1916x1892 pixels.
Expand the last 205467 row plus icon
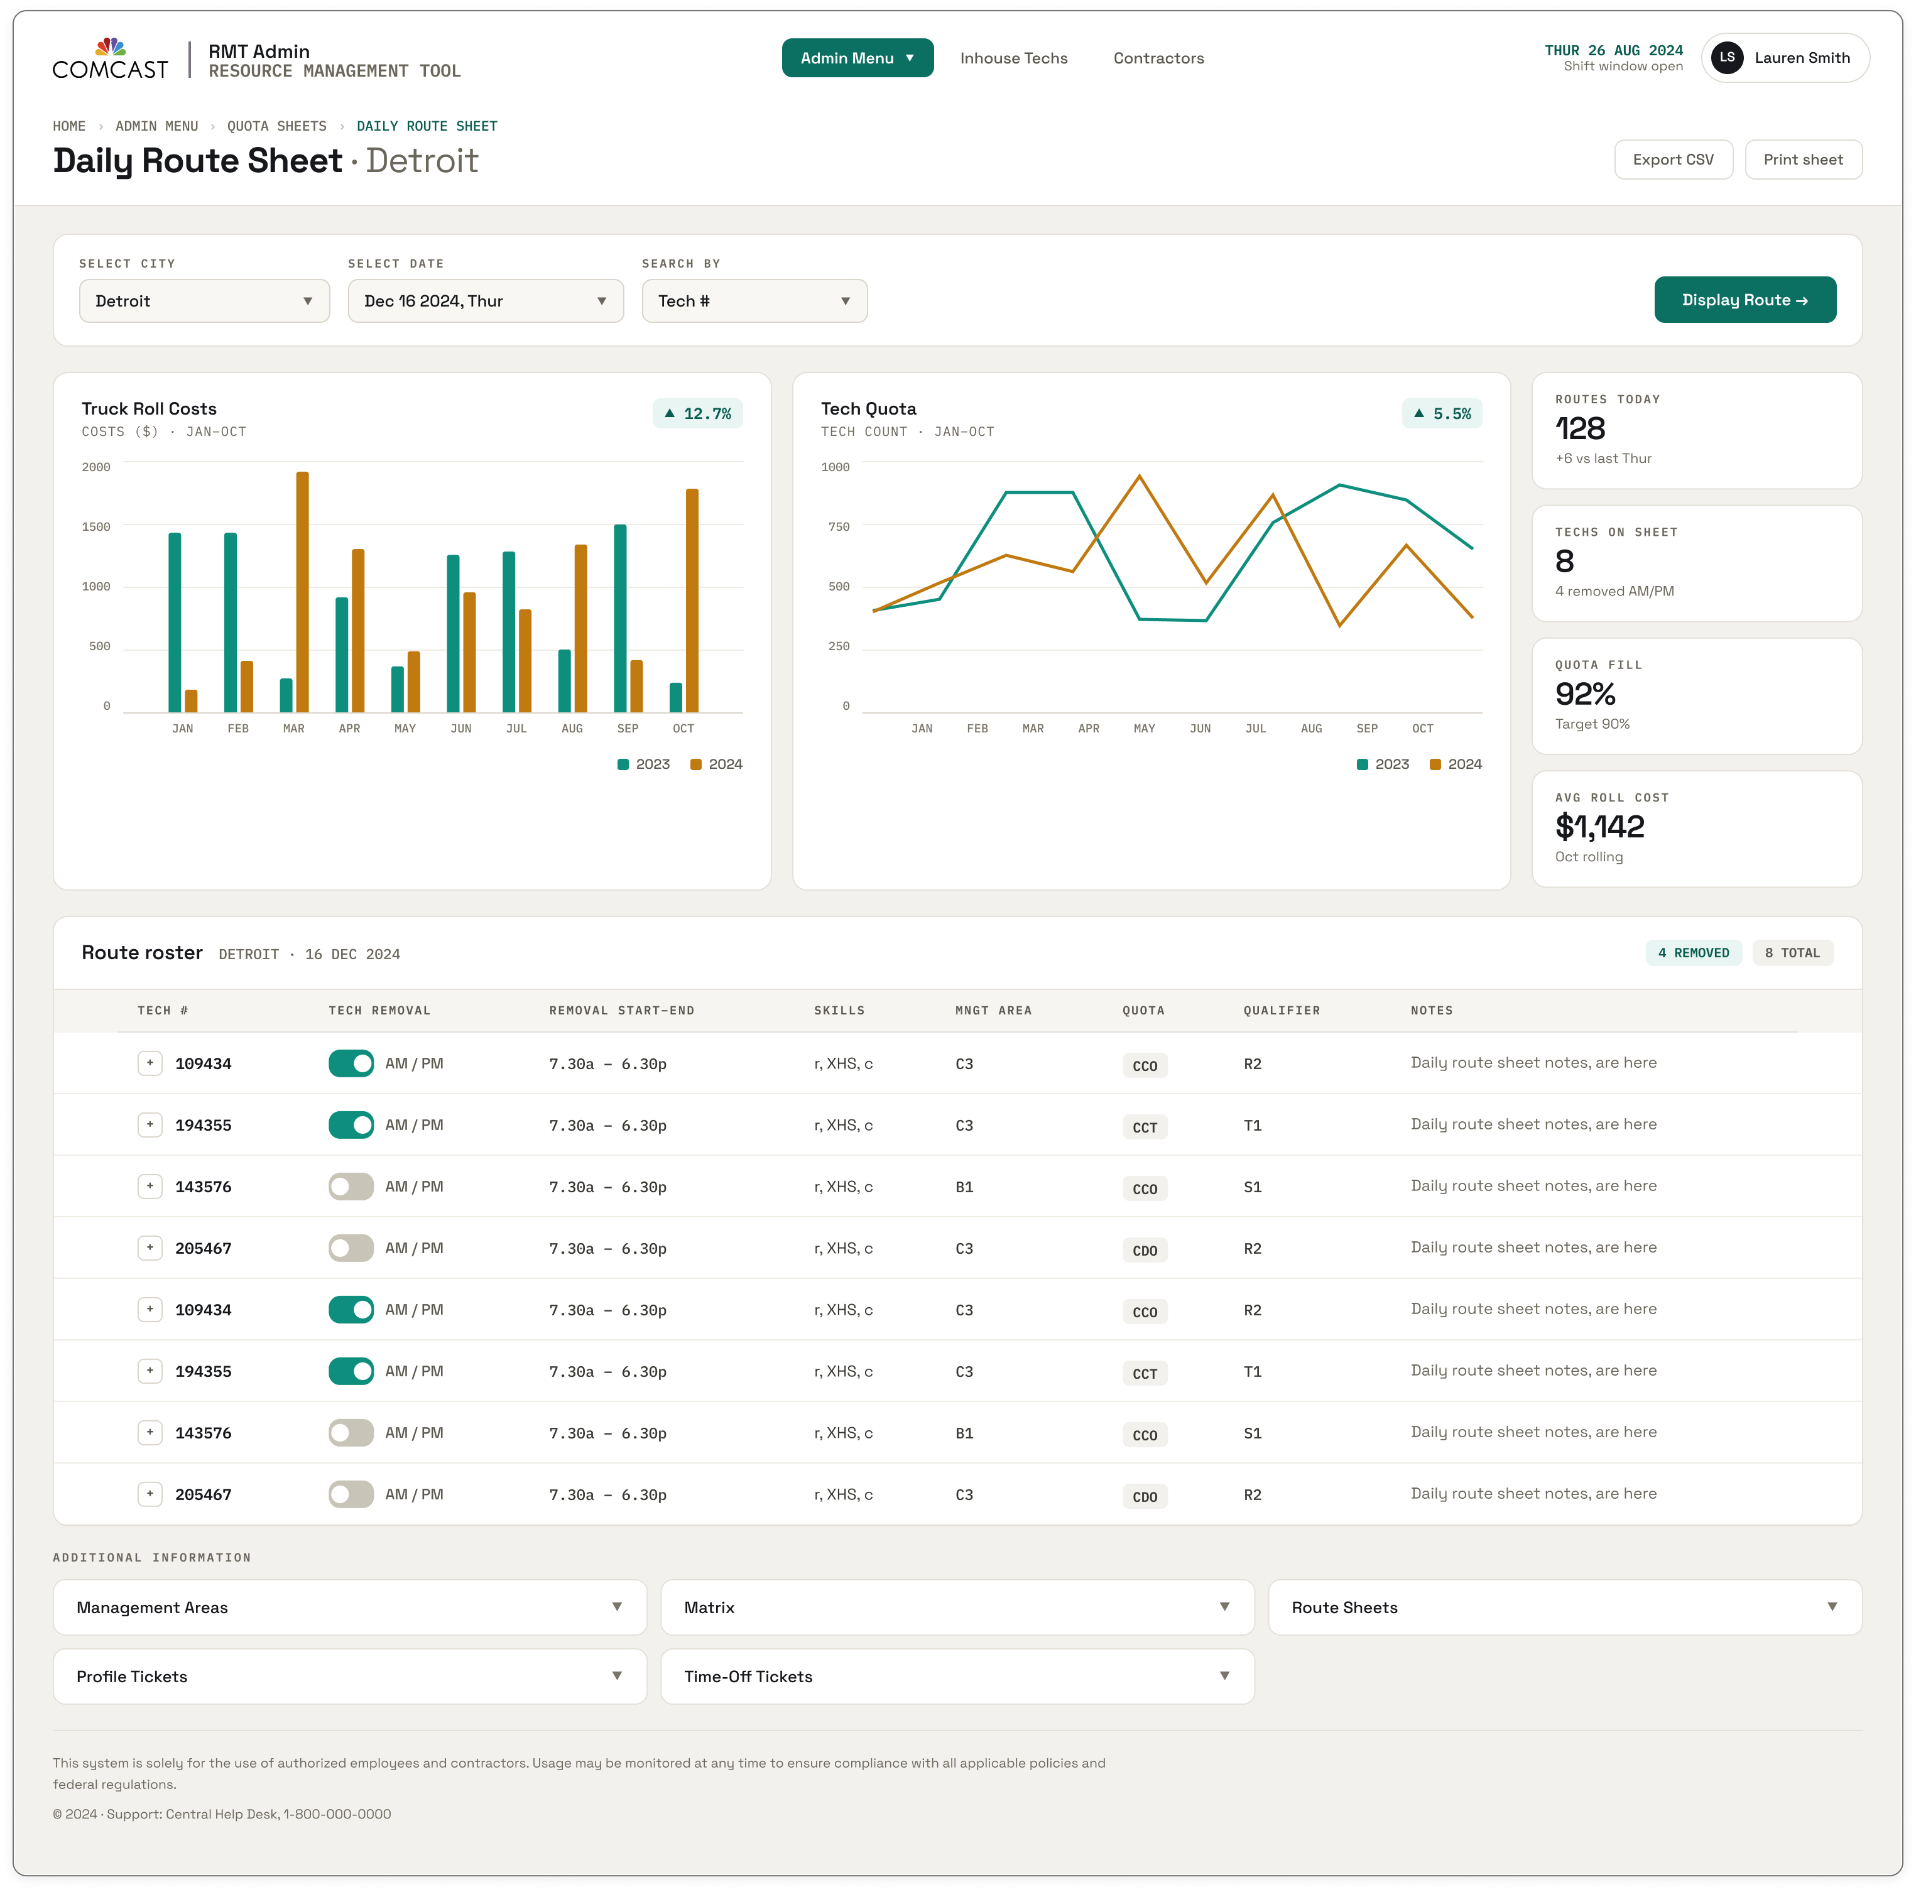click(150, 1493)
